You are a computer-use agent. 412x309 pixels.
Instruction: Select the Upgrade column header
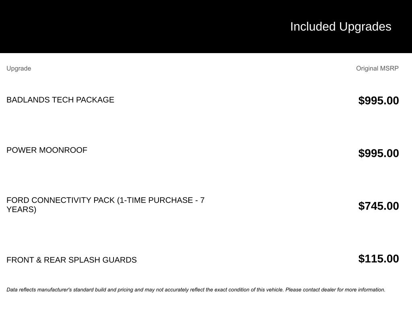point(19,68)
